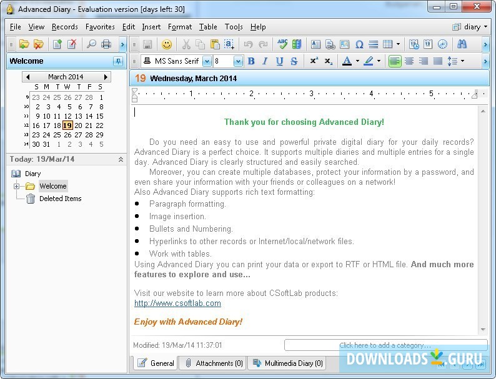The height and width of the screenshot is (379, 496).
Task: Open the search magnifier tool
Action: 91,44
